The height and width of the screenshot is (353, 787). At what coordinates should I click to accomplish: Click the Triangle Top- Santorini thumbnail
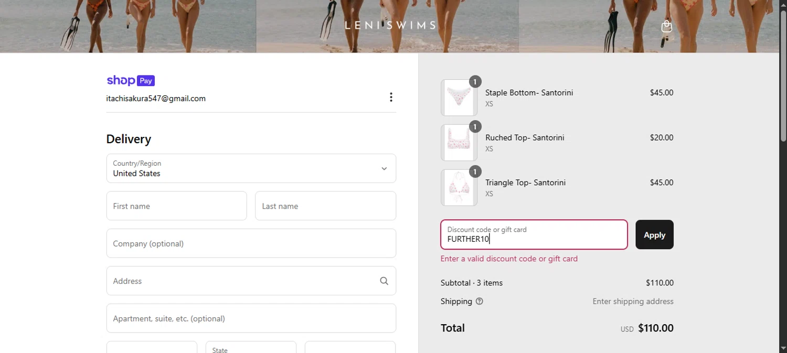(459, 188)
